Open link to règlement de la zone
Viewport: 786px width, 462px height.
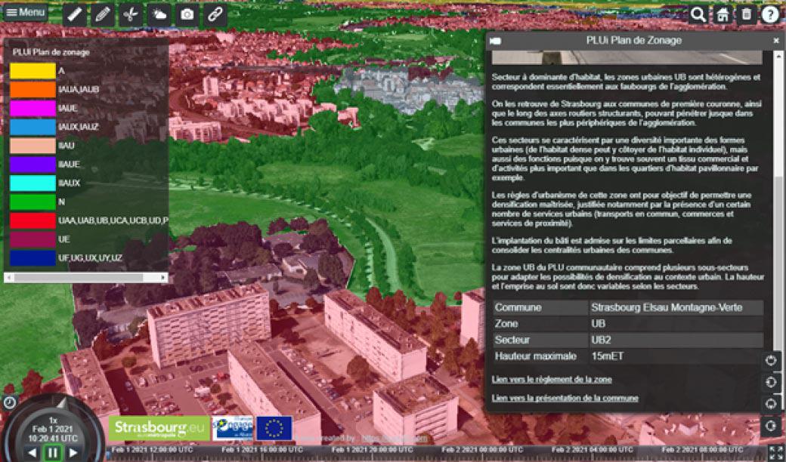(x=552, y=380)
